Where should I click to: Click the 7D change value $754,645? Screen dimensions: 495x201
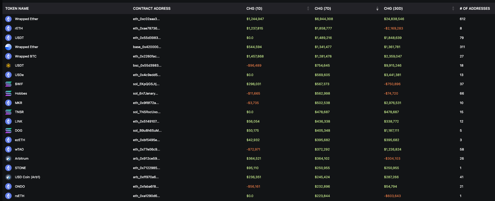pyautogui.click(x=322, y=65)
